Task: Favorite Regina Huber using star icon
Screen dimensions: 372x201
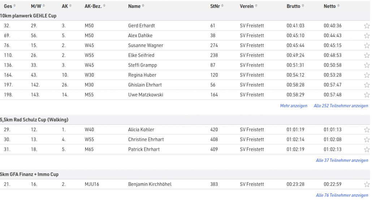Action: (367, 75)
